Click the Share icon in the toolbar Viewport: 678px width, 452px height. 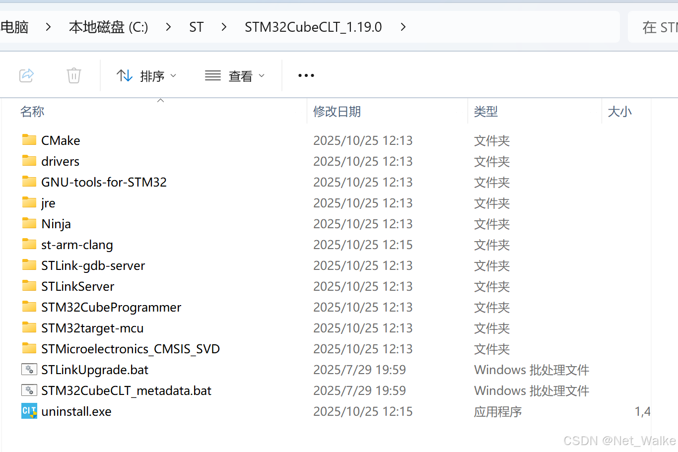point(26,75)
